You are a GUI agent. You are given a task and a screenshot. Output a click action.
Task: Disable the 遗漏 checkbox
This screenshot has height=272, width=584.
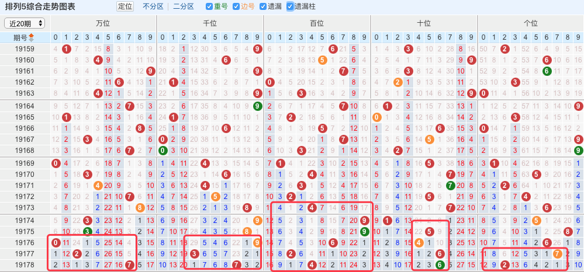(x=263, y=7)
